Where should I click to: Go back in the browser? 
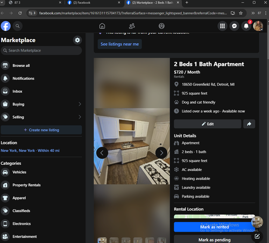[x=2, y=13]
